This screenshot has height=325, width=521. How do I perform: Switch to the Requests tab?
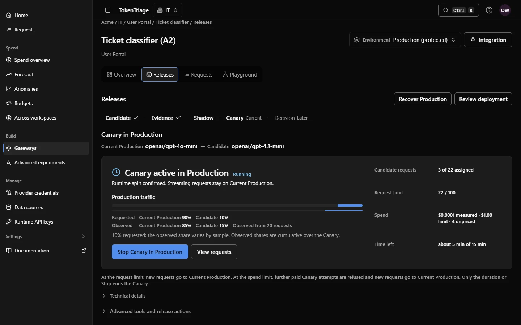pos(198,74)
